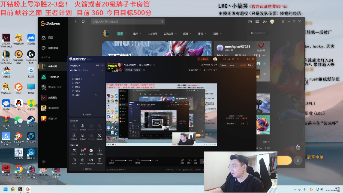Click the orange button in live companion title bar
343x193 pixels.
pos(203,59)
